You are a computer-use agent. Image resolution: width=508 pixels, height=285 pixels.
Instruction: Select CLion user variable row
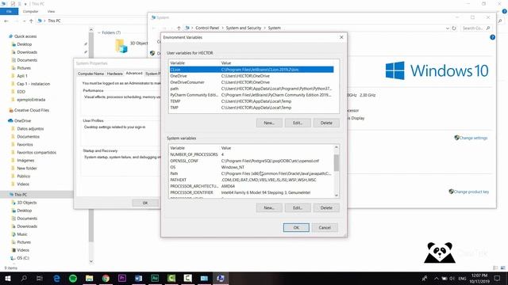point(252,70)
